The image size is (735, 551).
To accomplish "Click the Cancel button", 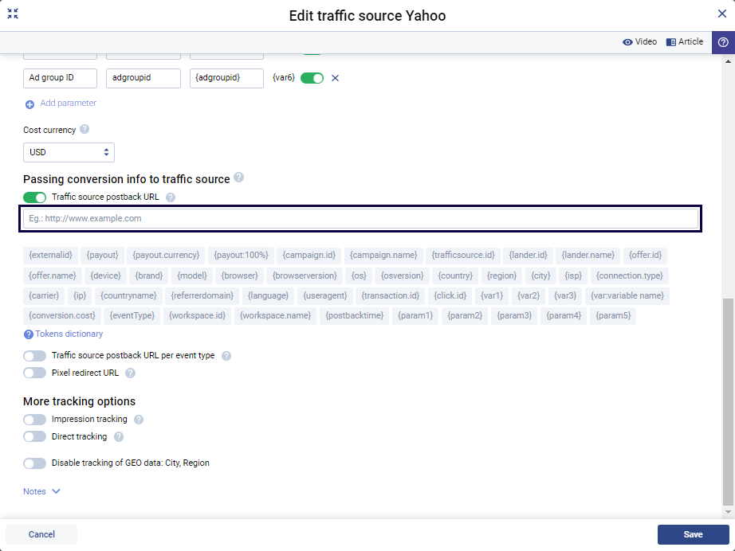I will click(41, 534).
